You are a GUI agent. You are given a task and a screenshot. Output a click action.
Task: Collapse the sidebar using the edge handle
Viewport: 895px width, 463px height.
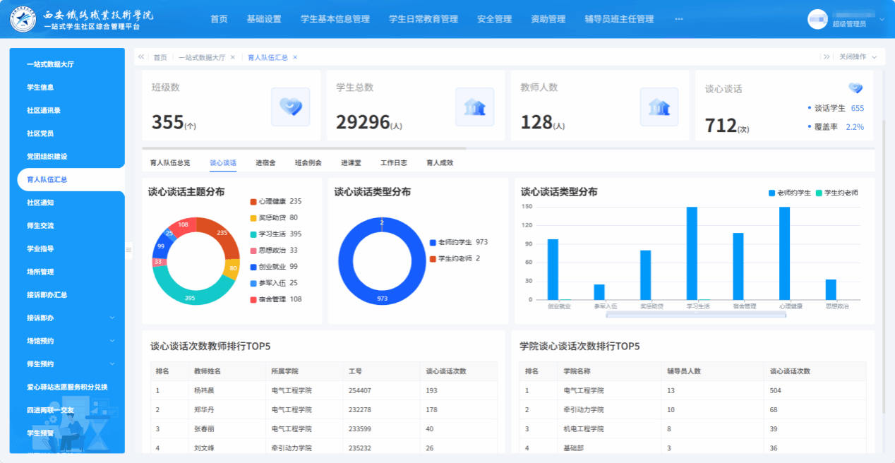pos(128,249)
